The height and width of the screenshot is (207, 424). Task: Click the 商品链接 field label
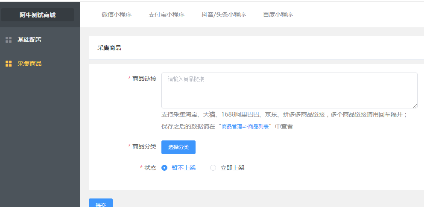pos(144,79)
